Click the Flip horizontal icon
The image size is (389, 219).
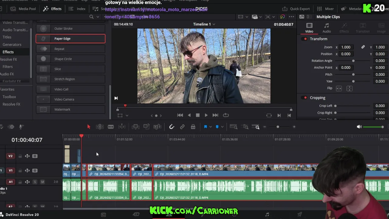tap(339, 88)
